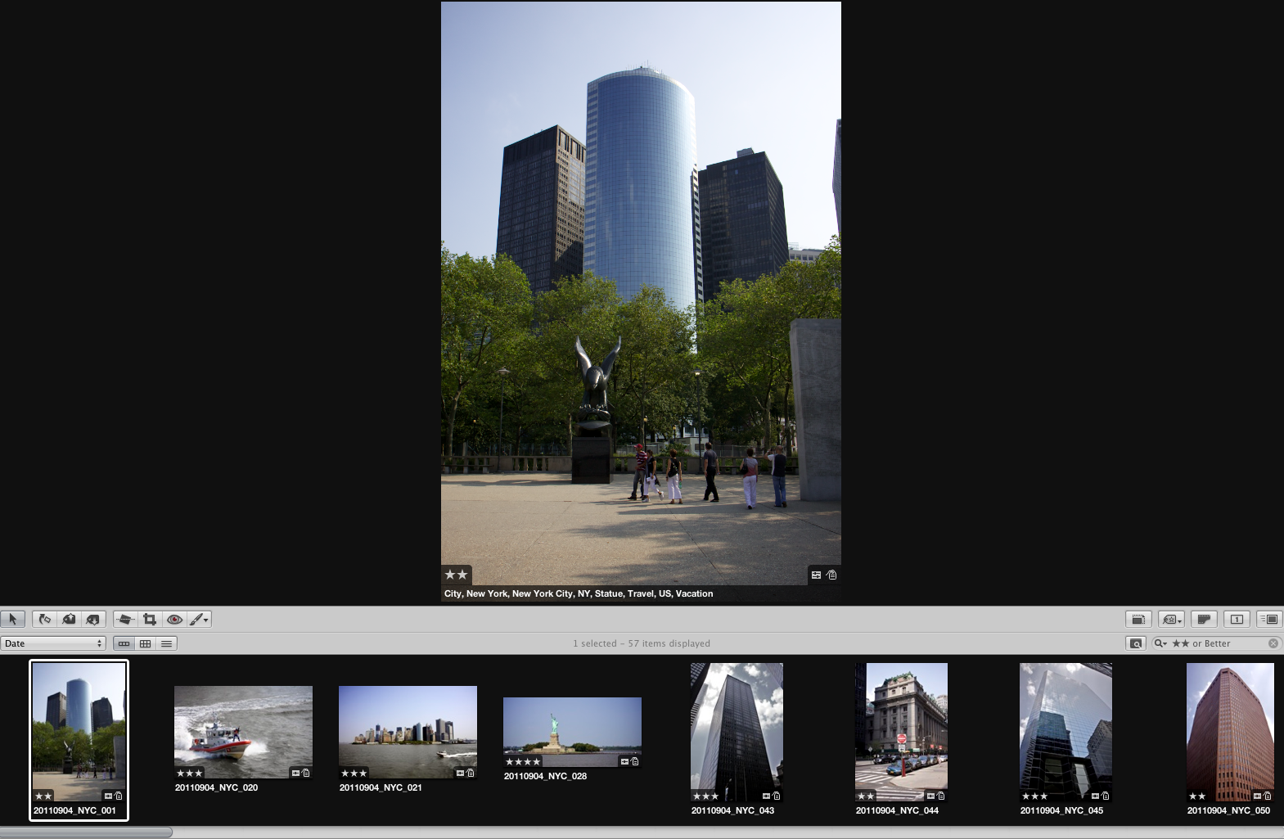
Task: Click the 20110904_NYC_028 file name label
Action: pos(545,776)
